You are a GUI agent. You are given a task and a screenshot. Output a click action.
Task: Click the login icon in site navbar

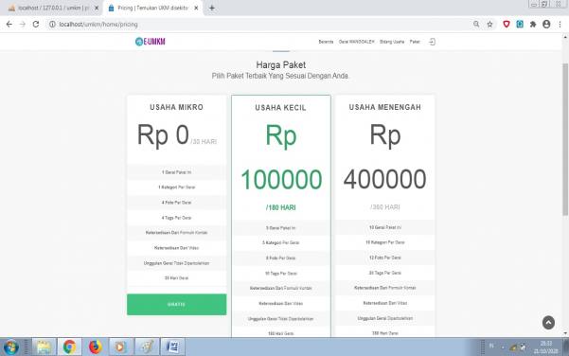click(432, 42)
